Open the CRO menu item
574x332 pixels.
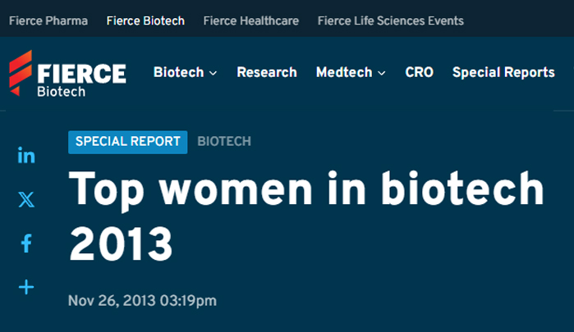click(419, 72)
